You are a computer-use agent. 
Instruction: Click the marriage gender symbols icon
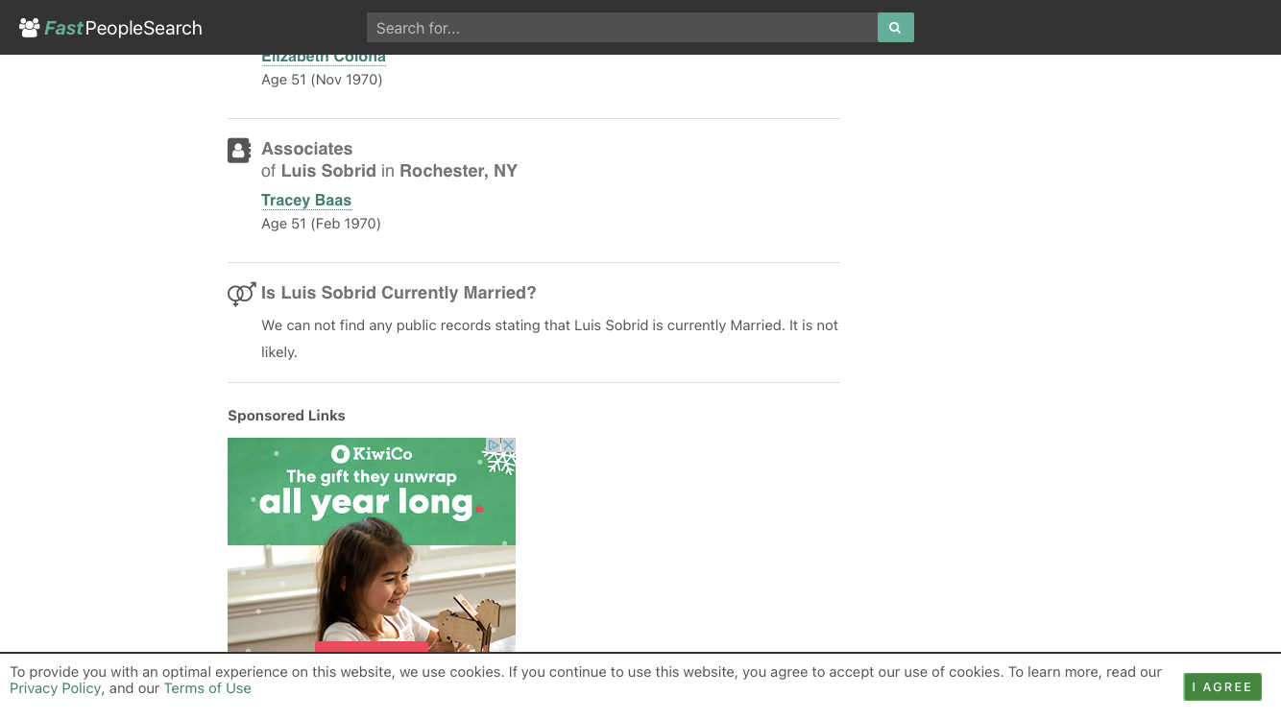coord(241,294)
